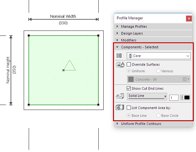This screenshot has width=196, height=152.
Task: Click the cut end lines pen icon
Action: pyautogui.click(x=120, y=96)
